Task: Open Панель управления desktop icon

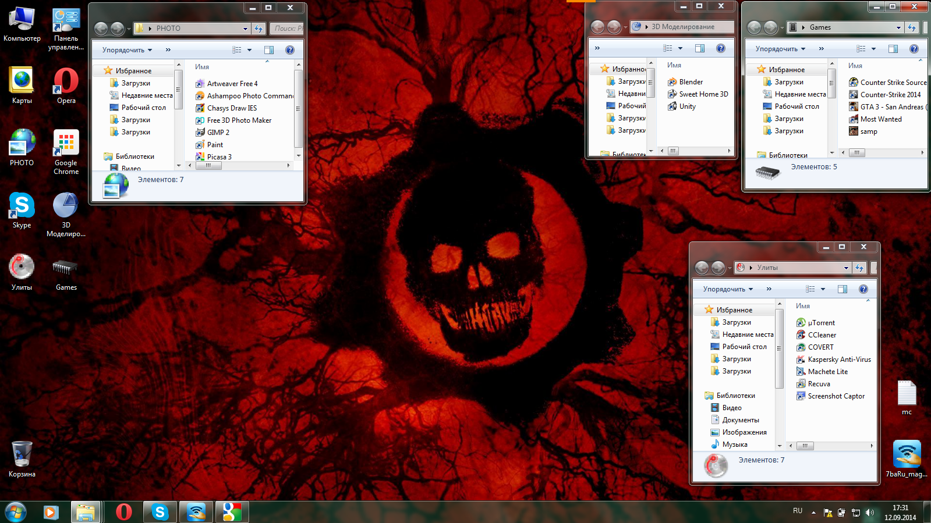Action: [66, 29]
